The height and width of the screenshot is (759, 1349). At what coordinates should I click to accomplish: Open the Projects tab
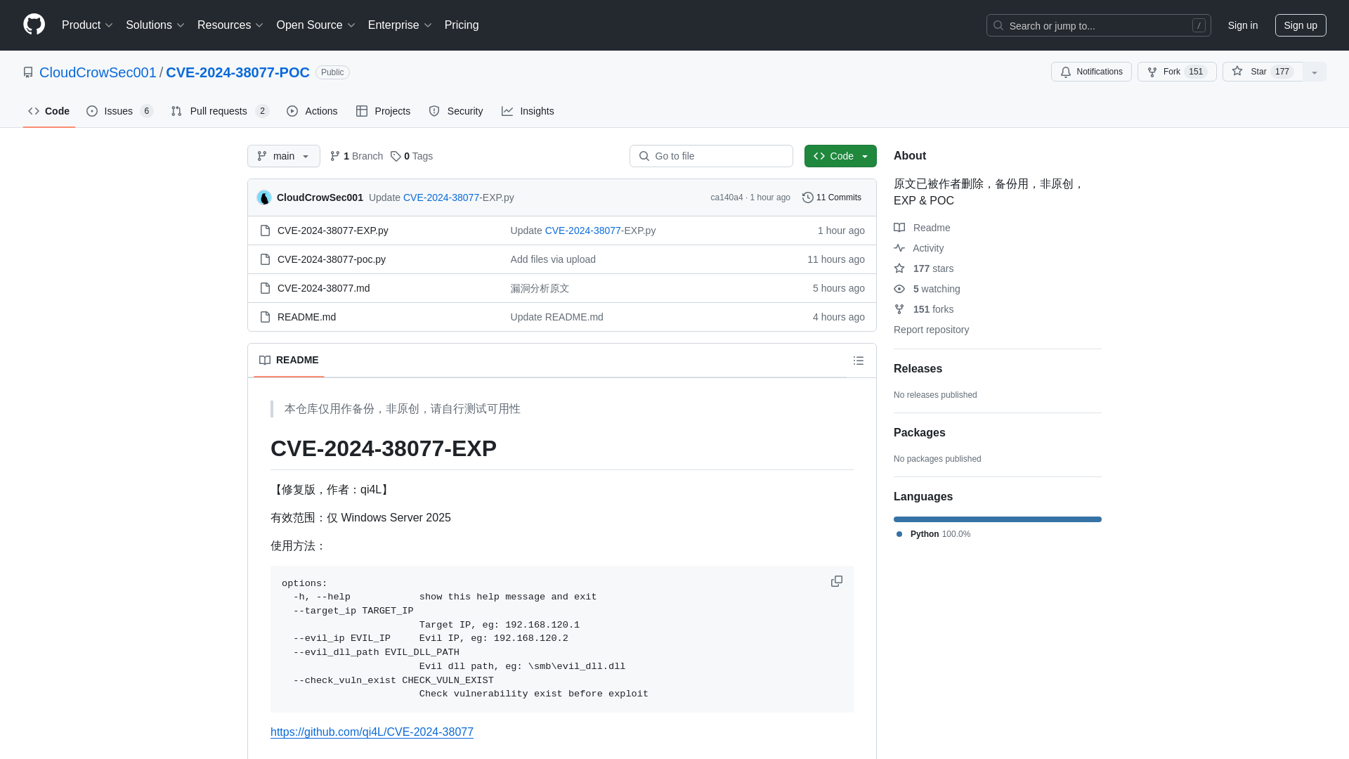pos(383,111)
